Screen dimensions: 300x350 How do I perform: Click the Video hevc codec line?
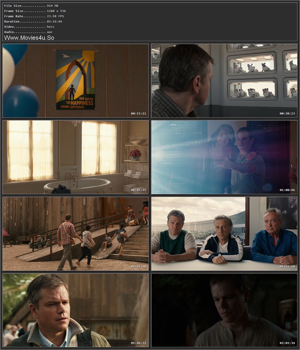(29, 27)
